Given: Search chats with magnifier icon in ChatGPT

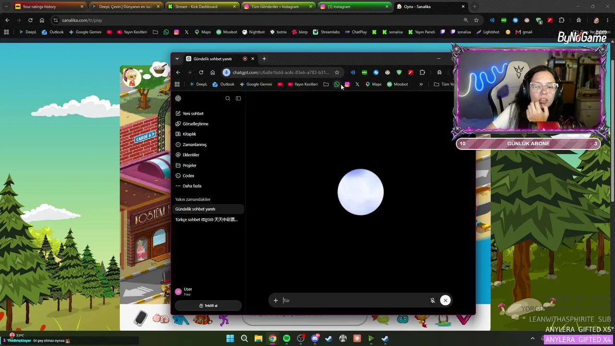Looking at the screenshot, I should (x=228, y=99).
